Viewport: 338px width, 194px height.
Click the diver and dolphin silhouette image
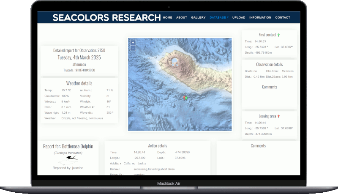coord(68,160)
